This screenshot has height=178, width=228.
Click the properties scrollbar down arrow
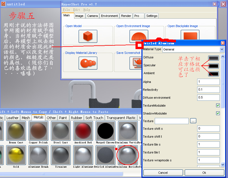pyautogui.click(x=223, y=164)
